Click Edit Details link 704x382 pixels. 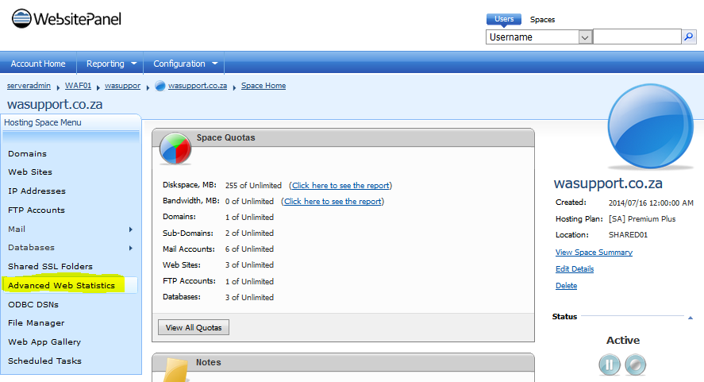coord(575,268)
